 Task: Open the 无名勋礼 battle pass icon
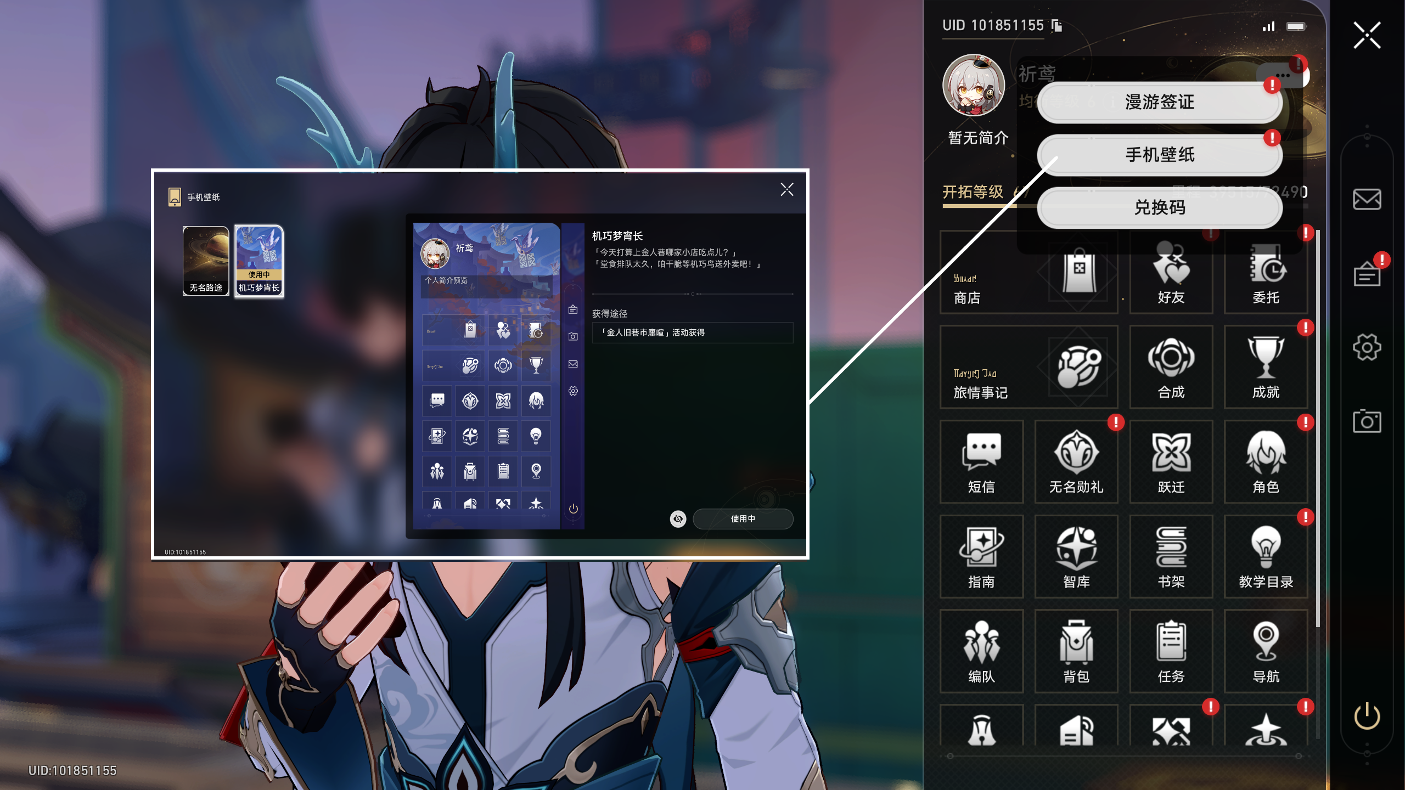point(1076,462)
